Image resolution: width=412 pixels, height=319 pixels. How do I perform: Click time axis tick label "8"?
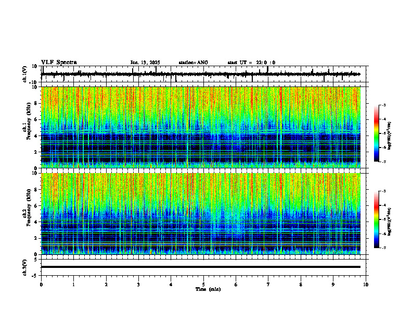pos(301,285)
